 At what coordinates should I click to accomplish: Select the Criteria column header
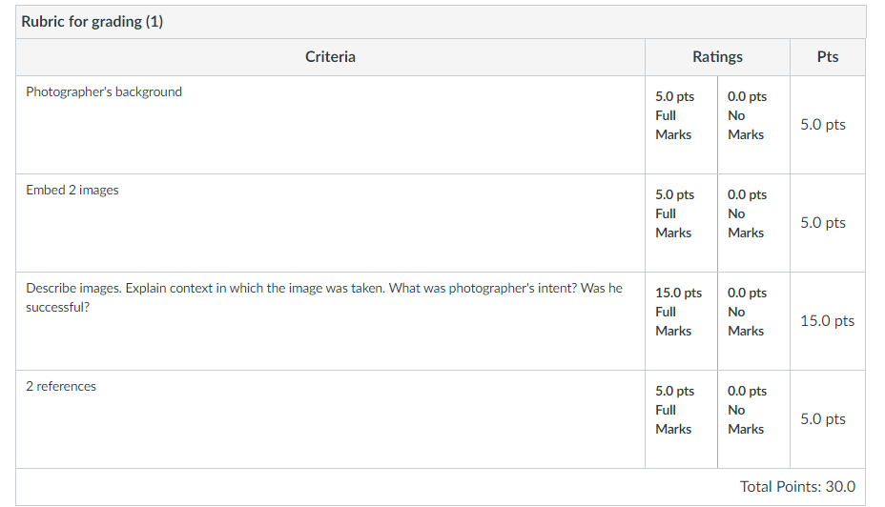point(330,57)
